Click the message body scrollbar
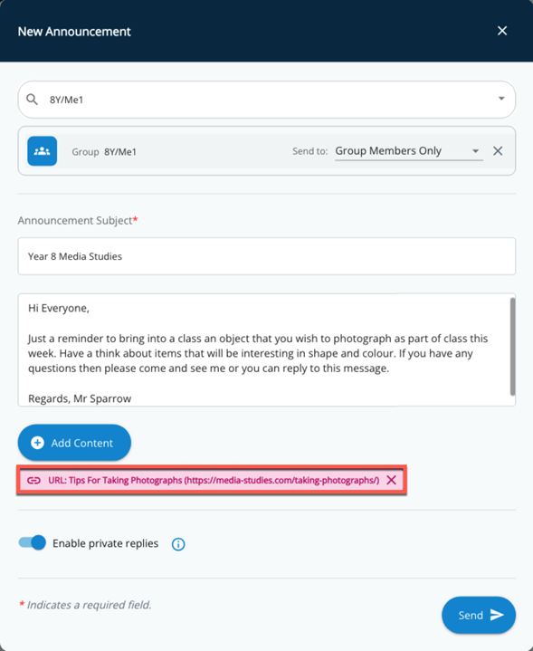 click(x=513, y=347)
